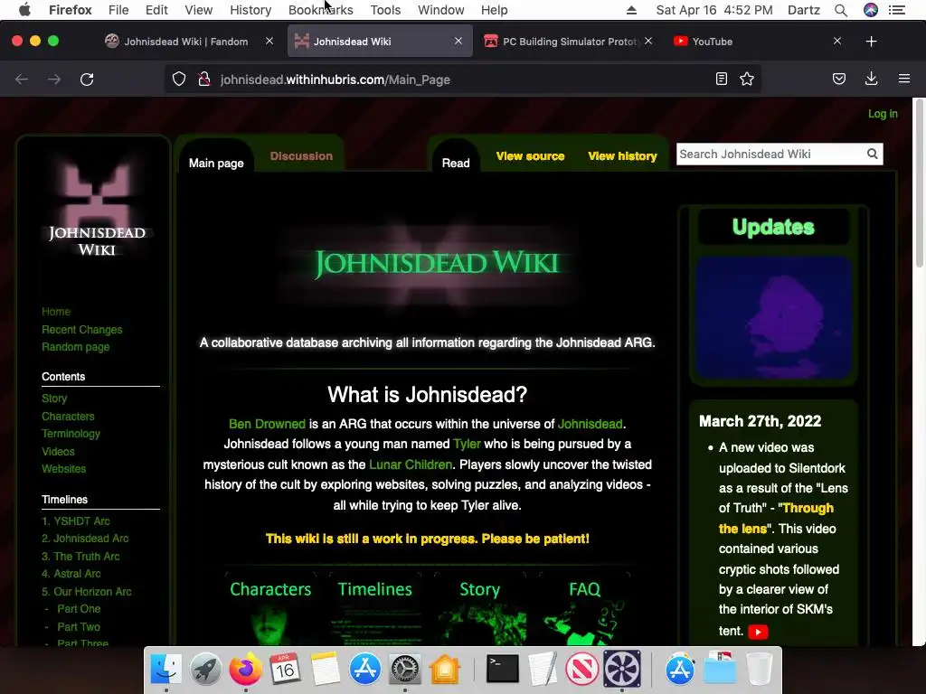Open the Firefox hamburger application menu
The width and height of the screenshot is (926, 694).
[904, 79]
